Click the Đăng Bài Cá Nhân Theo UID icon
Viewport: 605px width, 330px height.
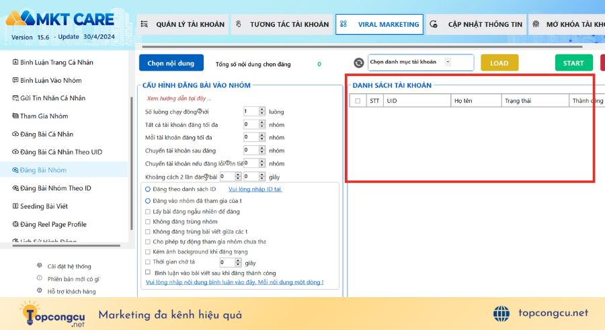click(x=15, y=152)
